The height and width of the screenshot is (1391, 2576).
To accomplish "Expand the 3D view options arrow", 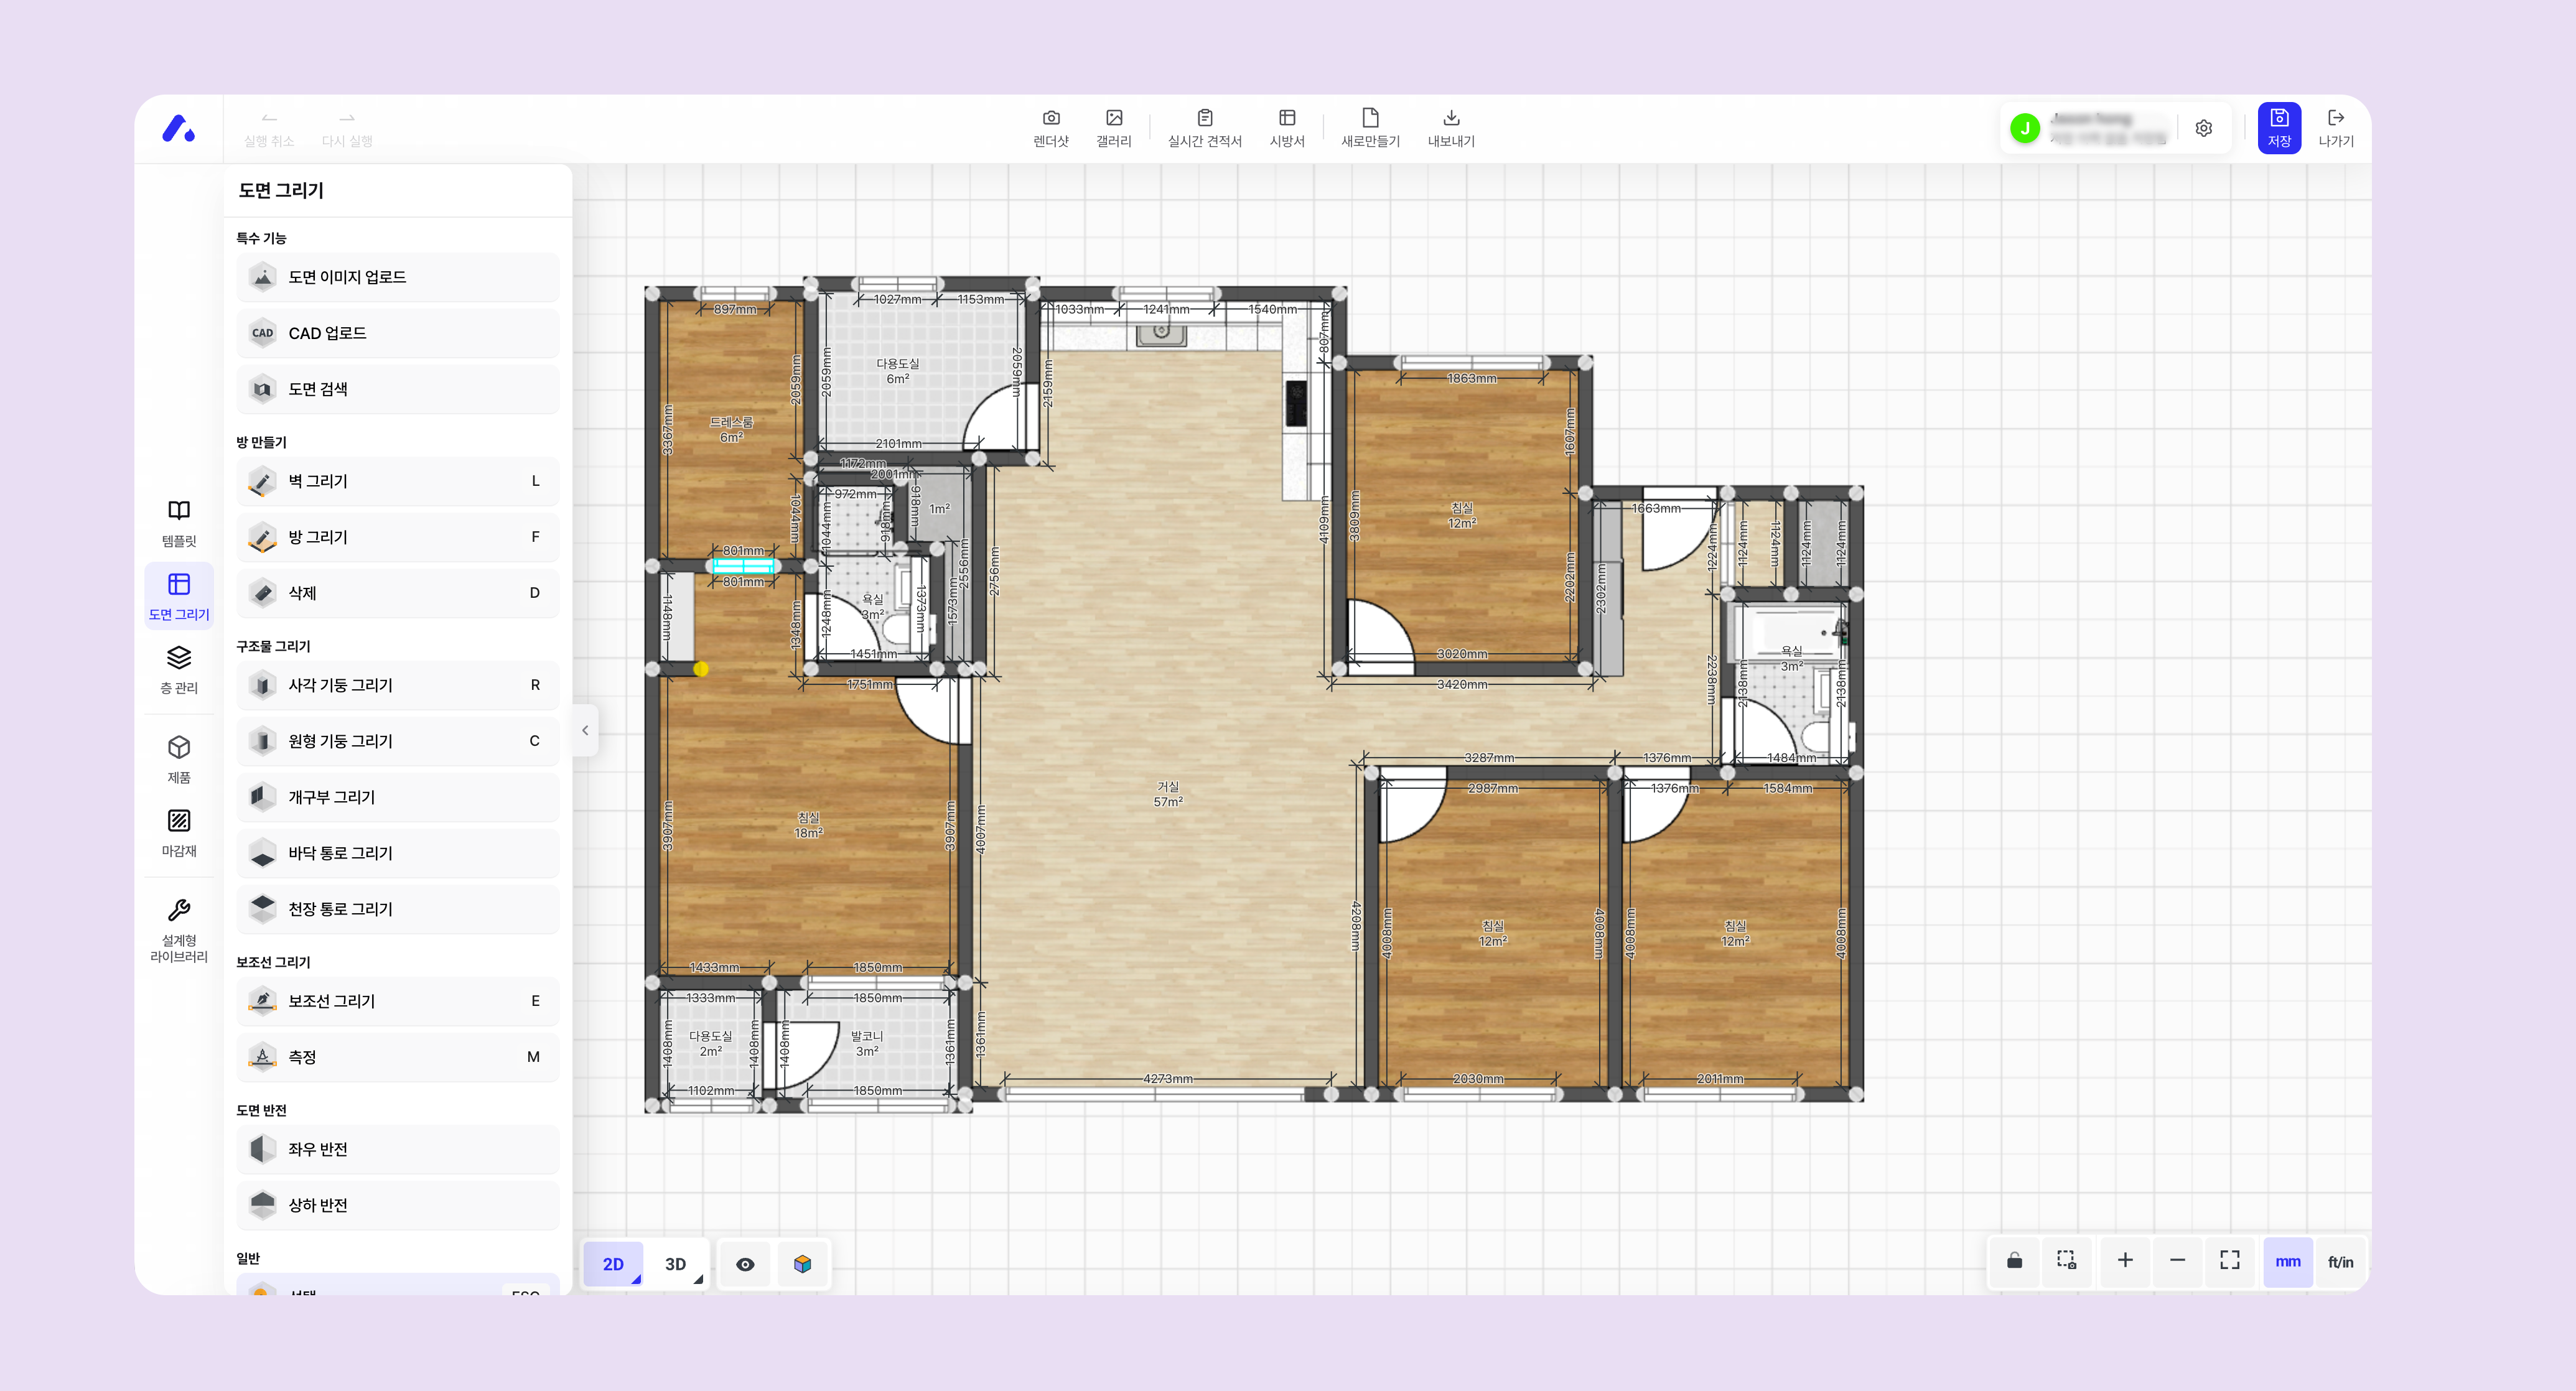I will (x=698, y=1279).
